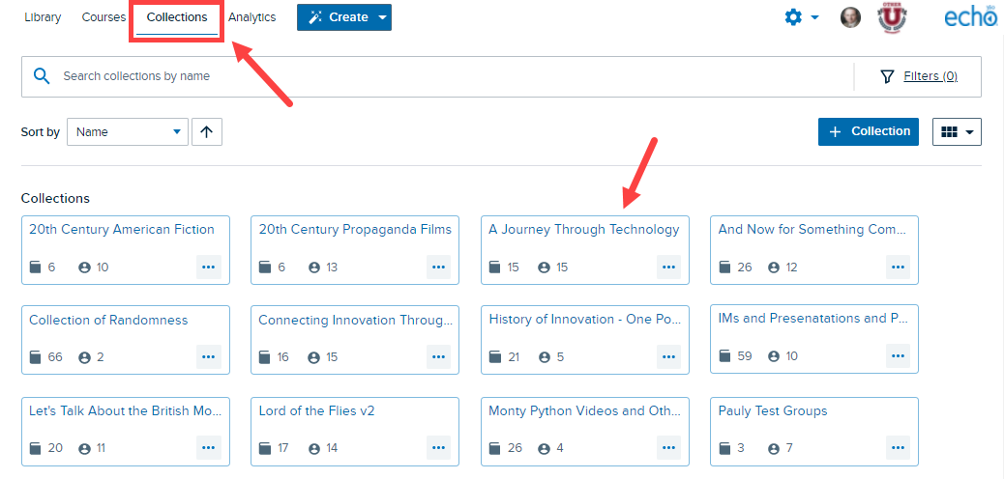Go to the Library tab
1004x479 pixels.
43,17
